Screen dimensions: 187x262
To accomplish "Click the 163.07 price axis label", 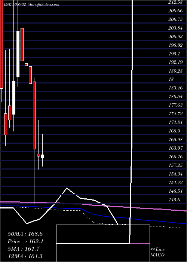I will [176, 148].
